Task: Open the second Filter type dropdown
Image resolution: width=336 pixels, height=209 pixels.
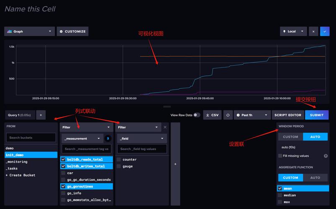Action: coord(138,127)
